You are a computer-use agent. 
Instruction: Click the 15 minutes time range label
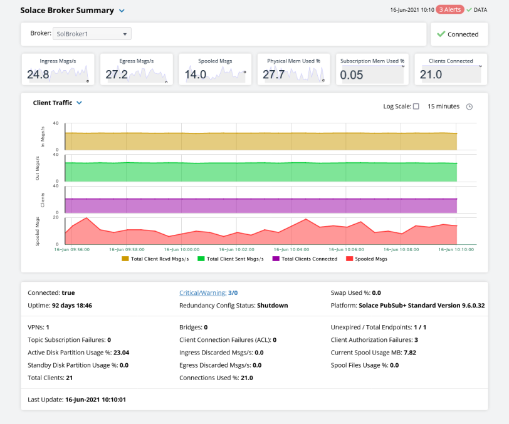click(443, 106)
